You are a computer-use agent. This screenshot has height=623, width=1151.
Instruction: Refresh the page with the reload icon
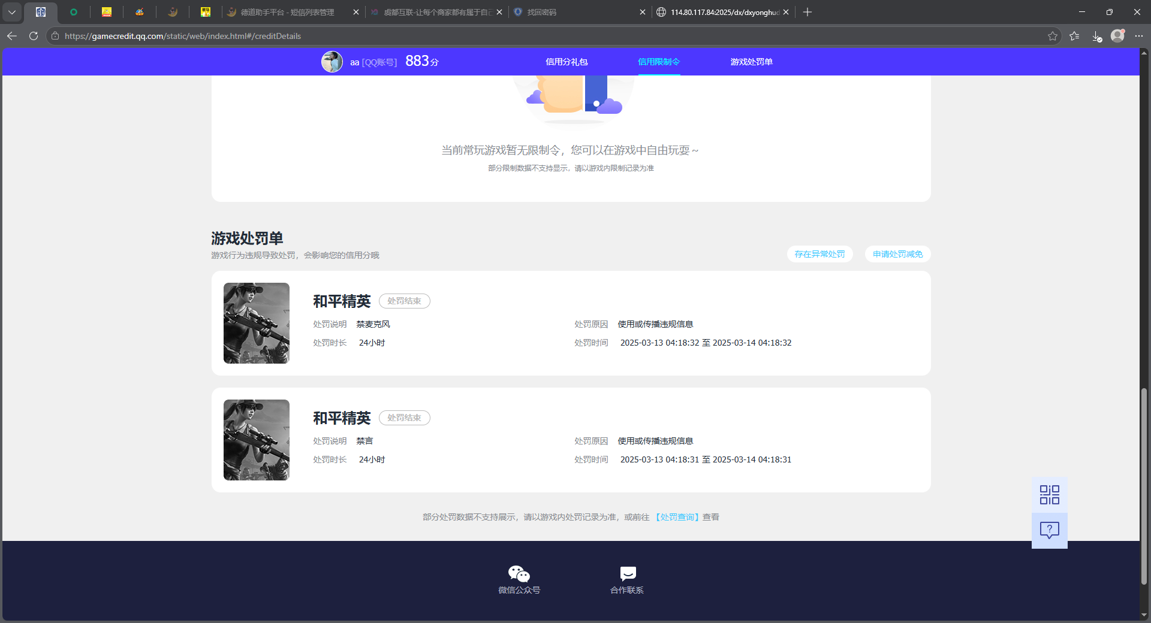pos(34,36)
